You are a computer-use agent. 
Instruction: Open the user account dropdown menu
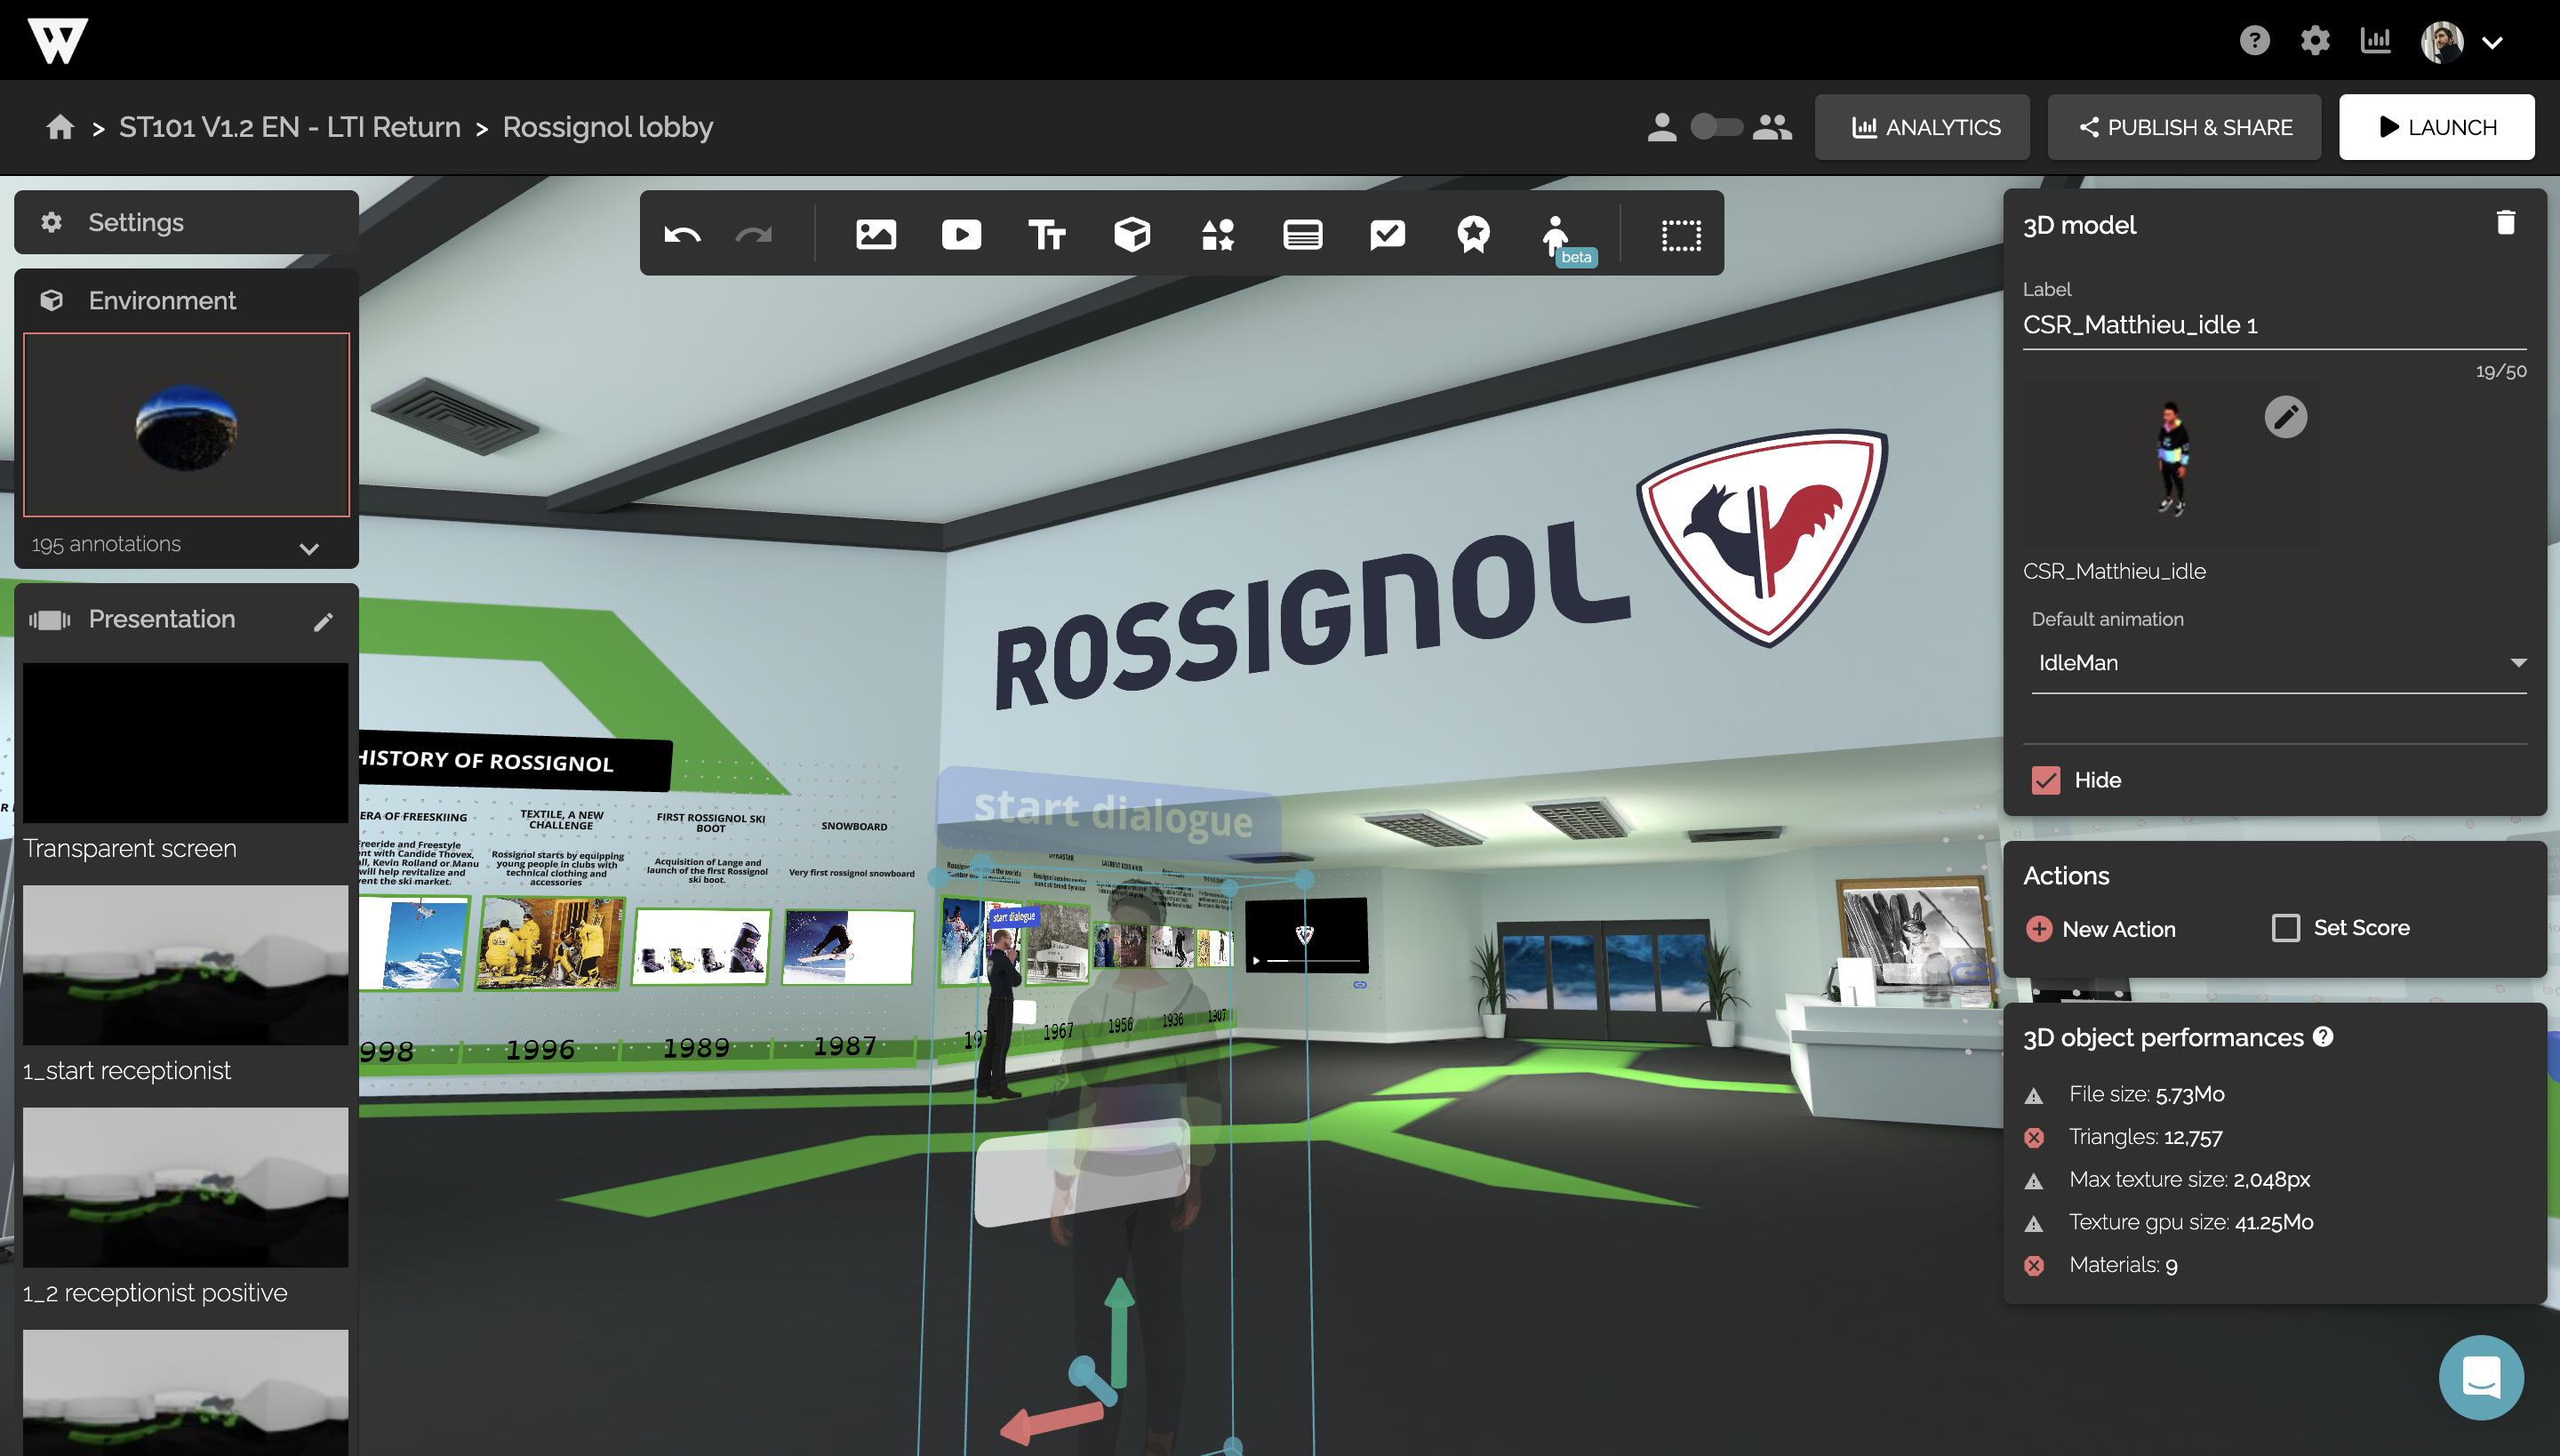point(2491,42)
